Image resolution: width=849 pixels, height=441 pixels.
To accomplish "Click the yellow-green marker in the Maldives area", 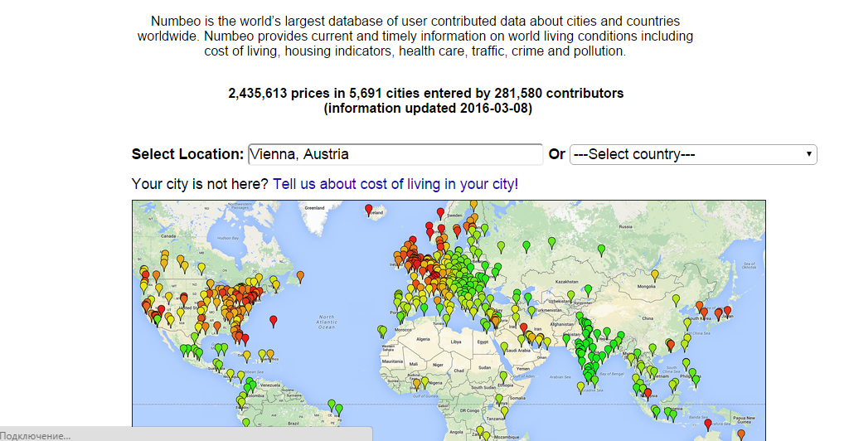I will pyautogui.click(x=580, y=386).
